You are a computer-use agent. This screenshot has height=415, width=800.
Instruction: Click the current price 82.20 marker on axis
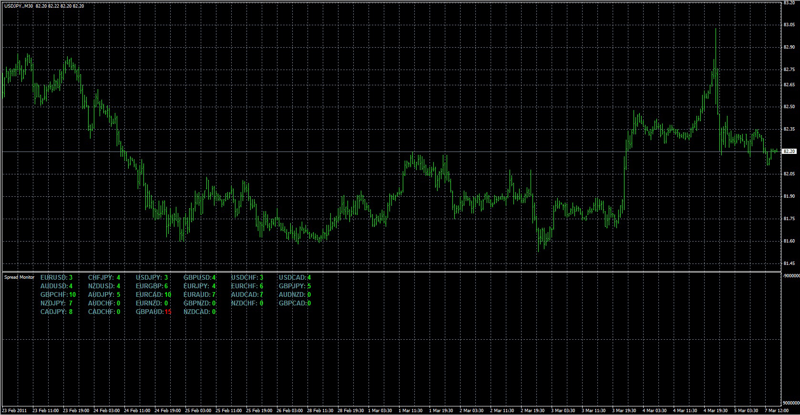click(x=789, y=152)
